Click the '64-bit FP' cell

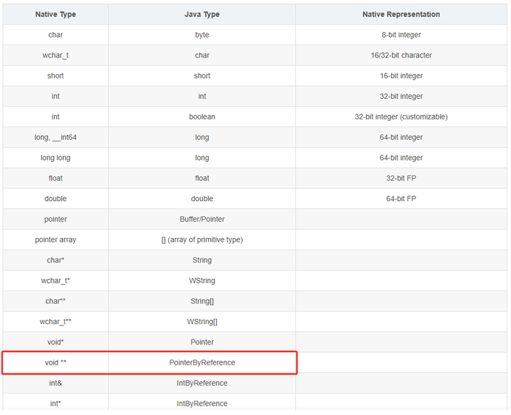coord(401,199)
